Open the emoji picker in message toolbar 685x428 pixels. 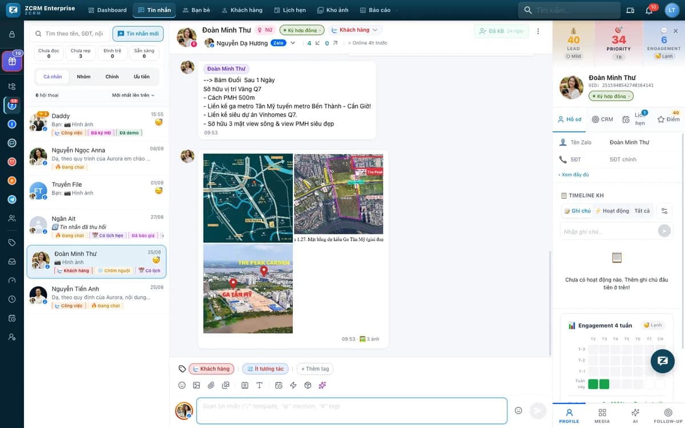[182, 385]
